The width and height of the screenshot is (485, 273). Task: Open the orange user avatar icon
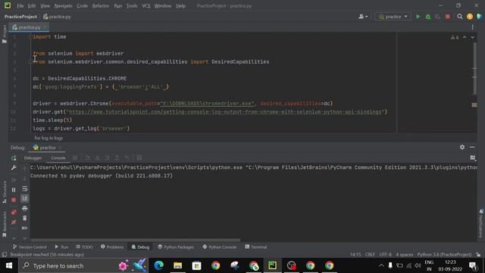pyautogui.click(x=470, y=17)
